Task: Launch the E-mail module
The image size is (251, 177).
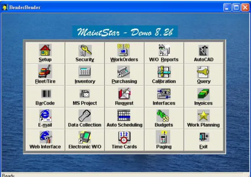Action: pyautogui.click(x=45, y=118)
